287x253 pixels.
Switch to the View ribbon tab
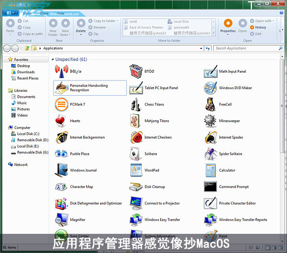60,13
